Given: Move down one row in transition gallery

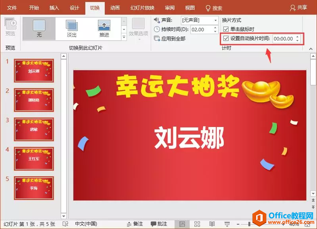Looking at the screenshot, I should [x=124, y=29].
